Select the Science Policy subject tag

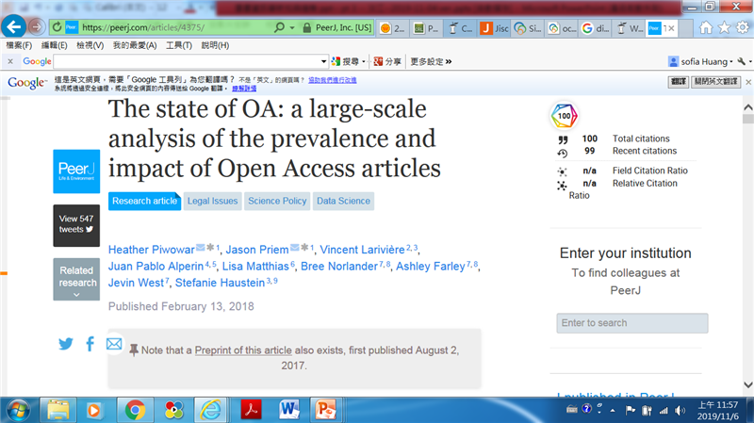point(276,201)
